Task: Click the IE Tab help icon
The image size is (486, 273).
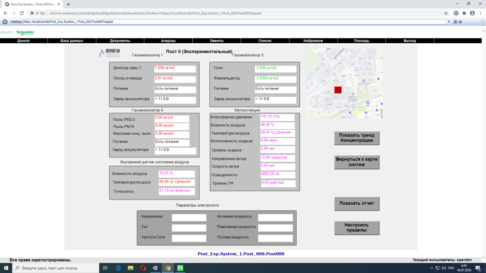Action: coord(460,22)
